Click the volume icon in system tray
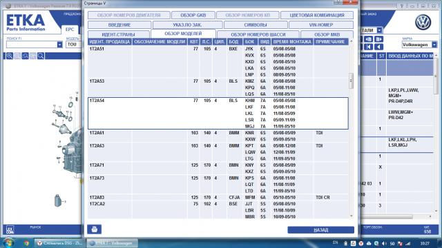 coord(384,243)
